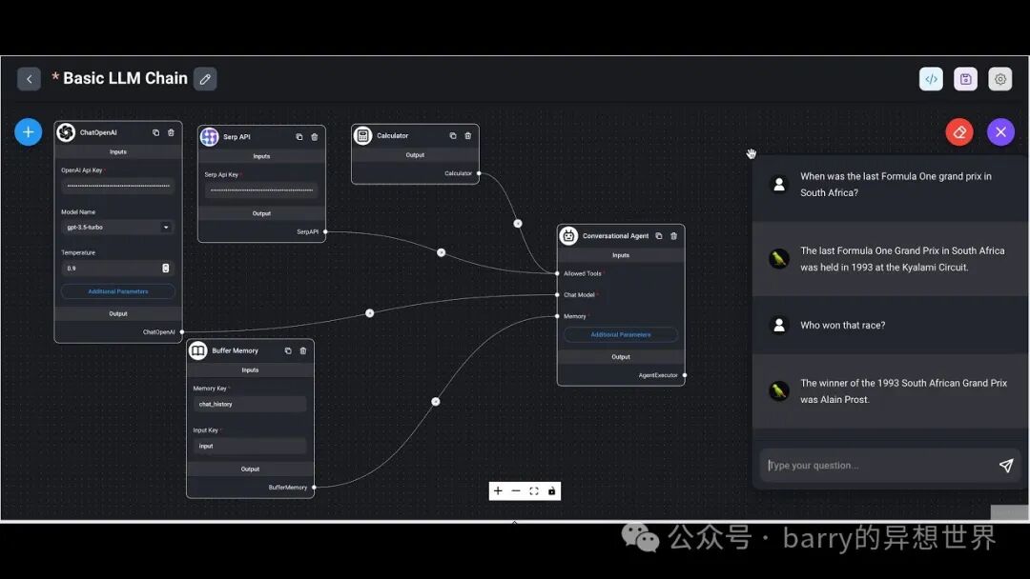Click the question 'Who won that race?'
The height and width of the screenshot is (579, 1030).
pyautogui.click(x=842, y=326)
